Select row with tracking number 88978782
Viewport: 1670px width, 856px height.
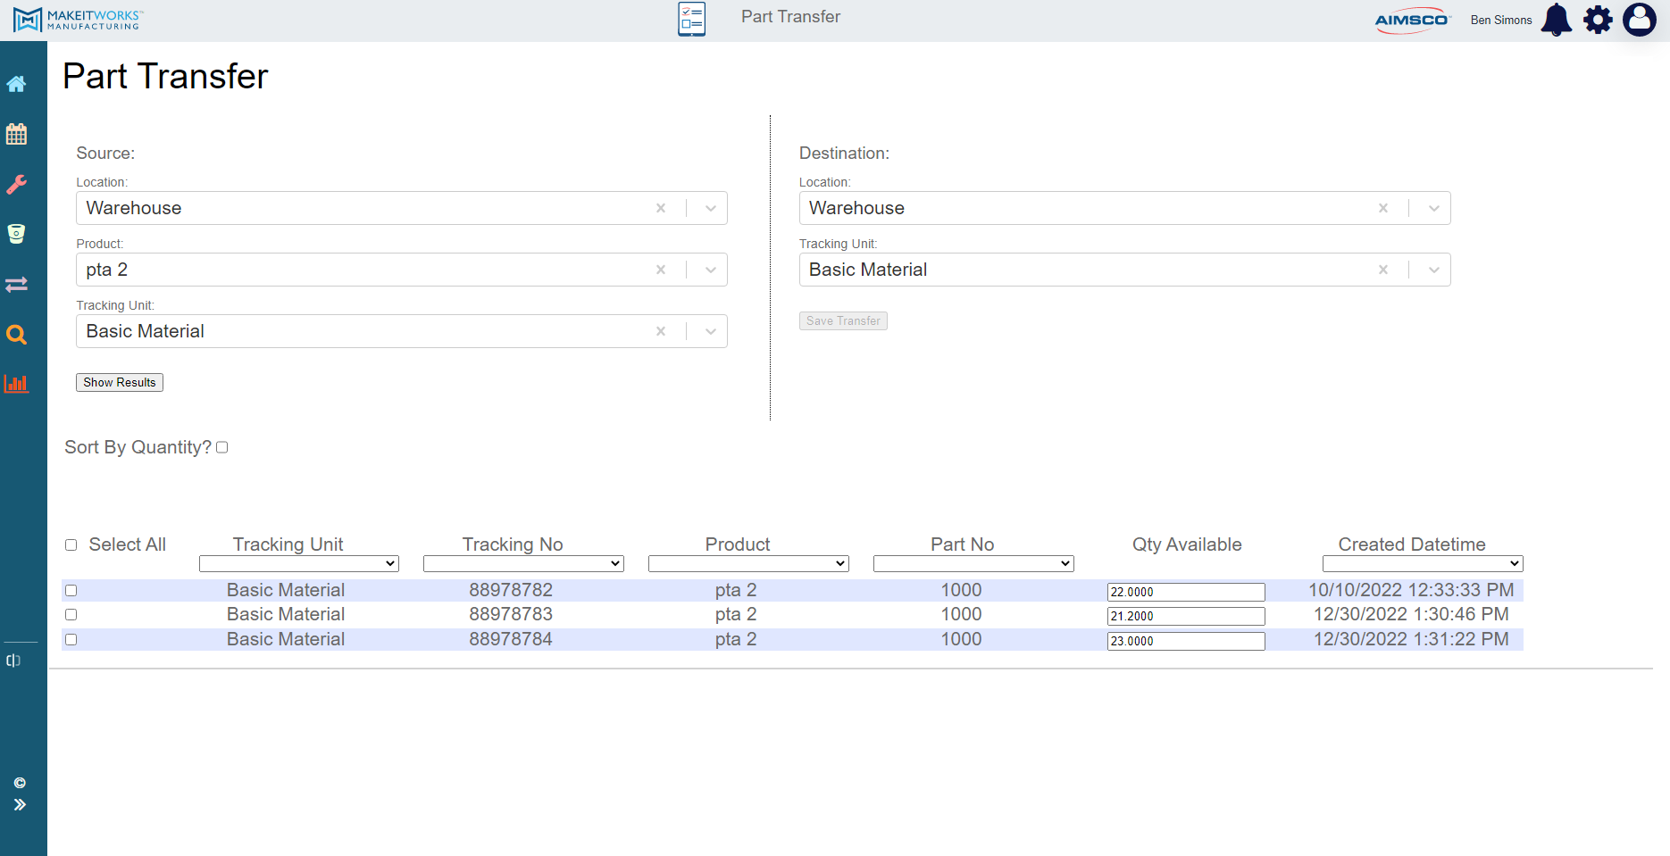coord(71,590)
